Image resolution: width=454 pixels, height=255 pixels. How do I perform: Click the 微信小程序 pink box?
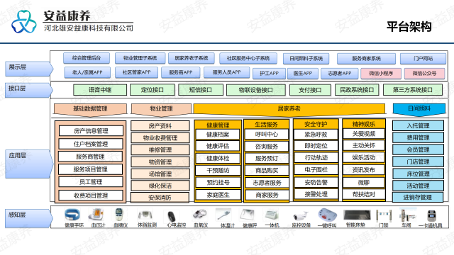pos(381,74)
